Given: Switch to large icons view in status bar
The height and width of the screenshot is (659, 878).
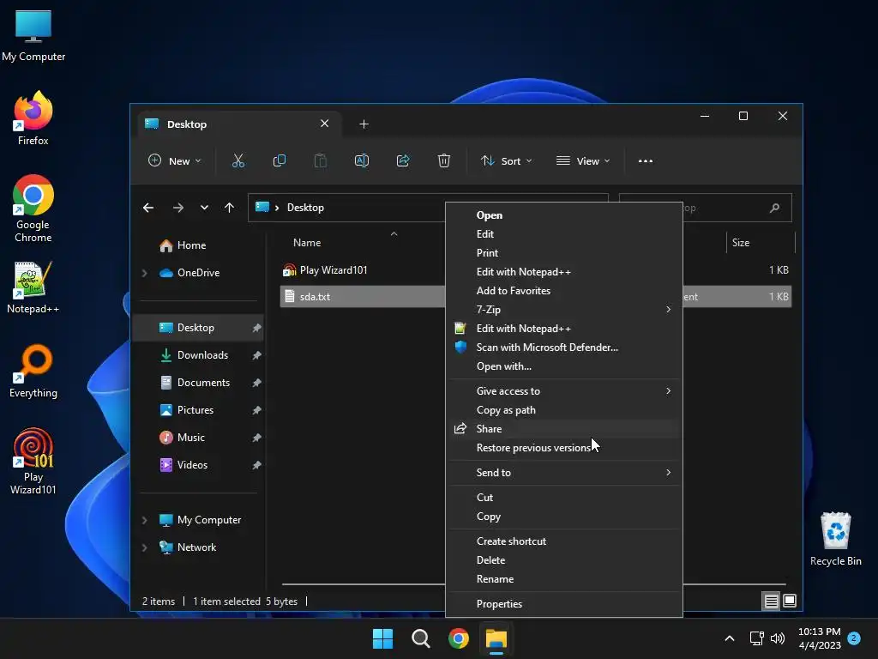Looking at the screenshot, I should [x=790, y=602].
